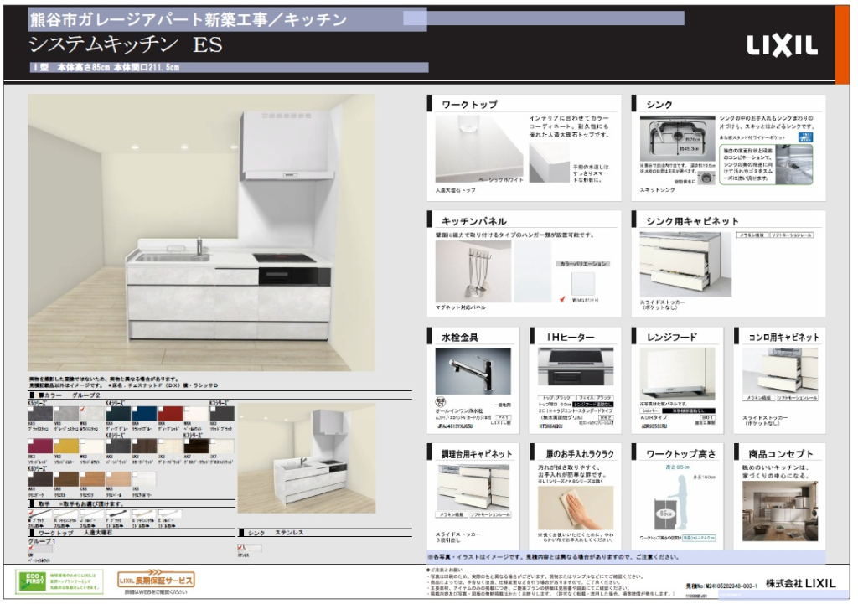Click the project title 熊谷市ガレージアパート新築工事
This screenshot has width=858, height=604.
(x=148, y=20)
